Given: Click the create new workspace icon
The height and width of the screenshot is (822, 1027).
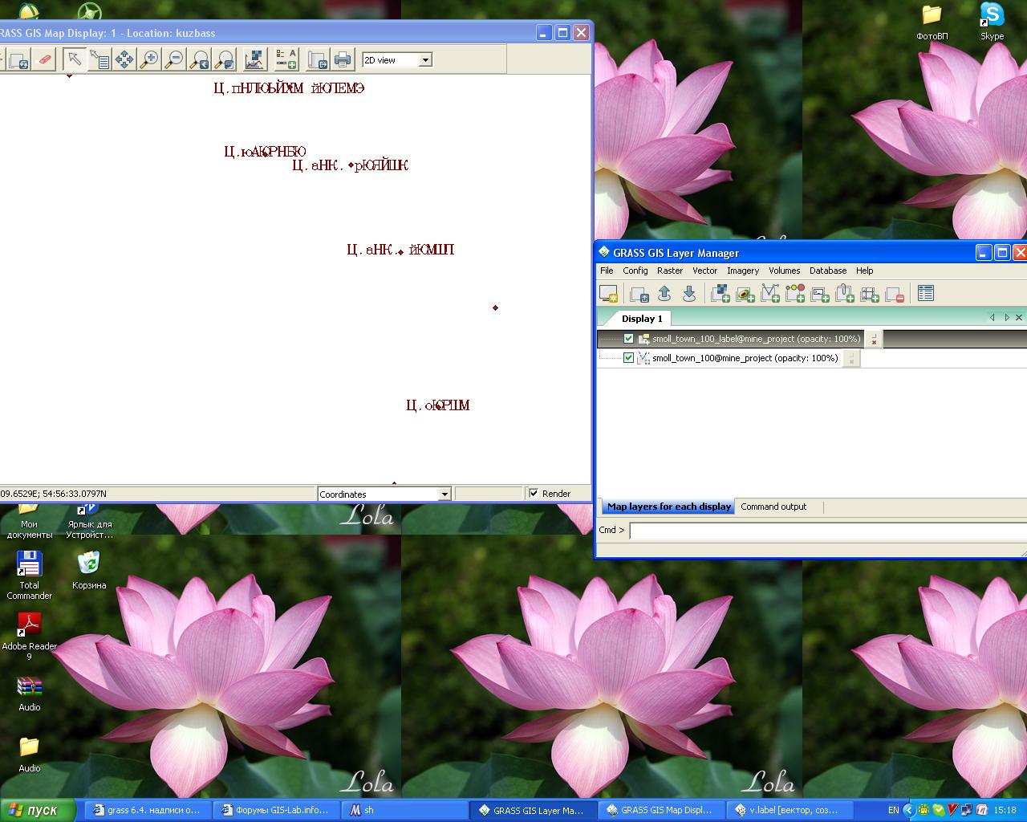Looking at the screenshot, I should [639, 294].
